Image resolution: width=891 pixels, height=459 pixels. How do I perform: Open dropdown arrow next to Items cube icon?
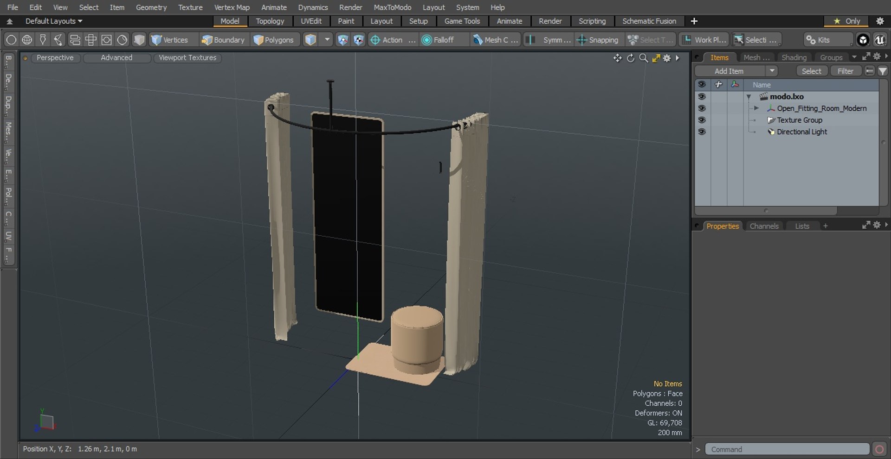327,40
